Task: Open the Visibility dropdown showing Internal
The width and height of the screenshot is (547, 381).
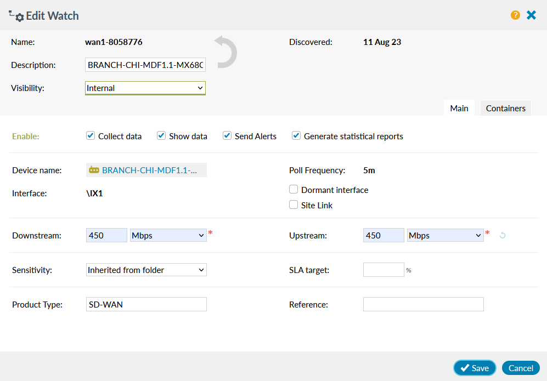Action: (x=145, y=88)
